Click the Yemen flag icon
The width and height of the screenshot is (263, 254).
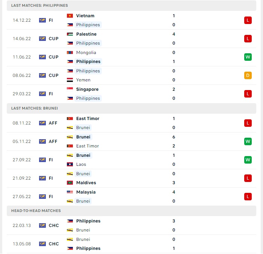point(70,80)
